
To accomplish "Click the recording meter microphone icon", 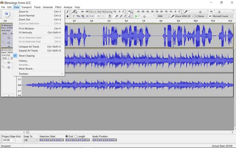I will [74, 11].
